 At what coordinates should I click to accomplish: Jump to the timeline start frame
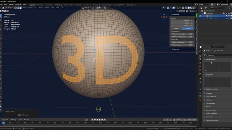92,120
